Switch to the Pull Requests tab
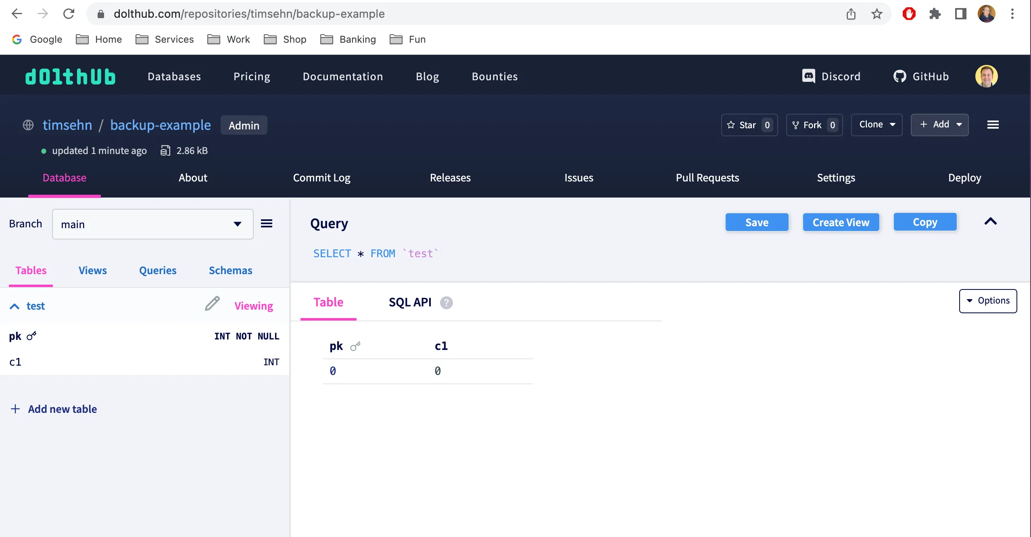This screenshot has height=537, width=1031. [708, 178]
